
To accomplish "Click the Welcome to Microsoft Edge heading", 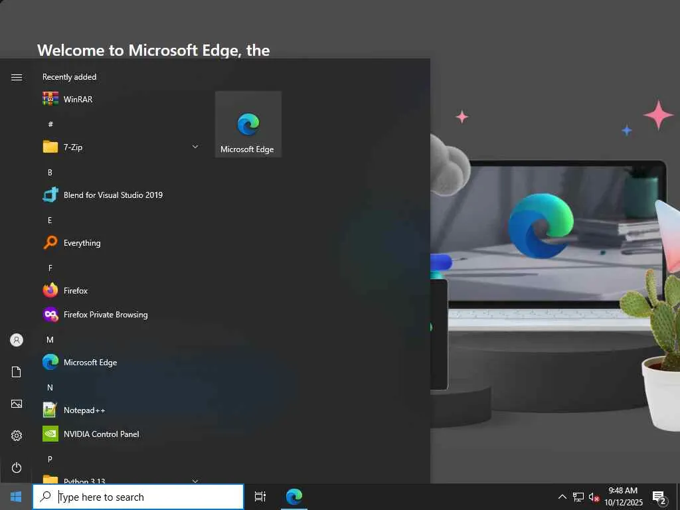I will point(153,50).
